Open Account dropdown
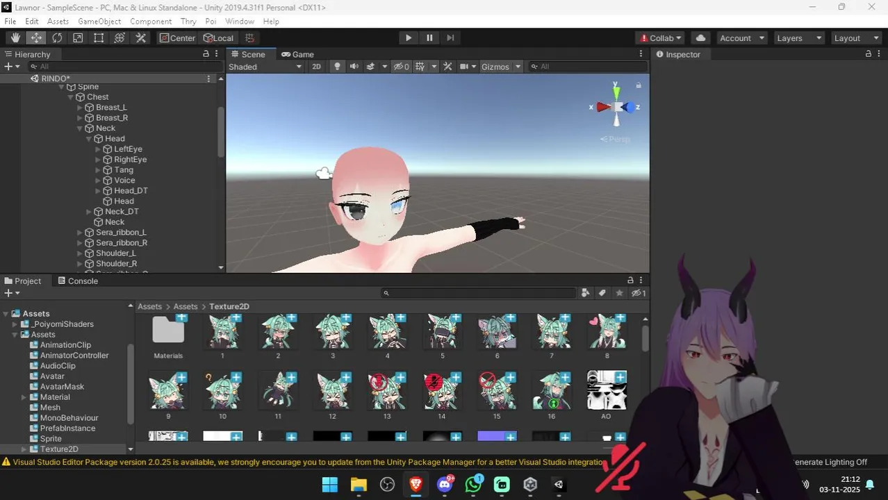888x500 pixels. (x=741, y=38)
